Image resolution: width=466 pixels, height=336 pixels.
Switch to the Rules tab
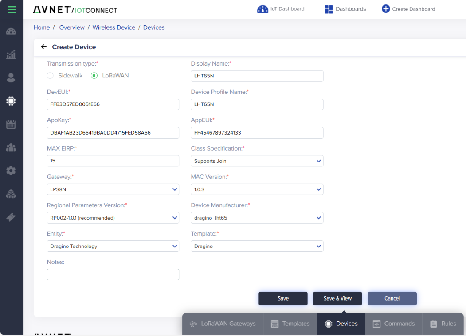[443, 324]
